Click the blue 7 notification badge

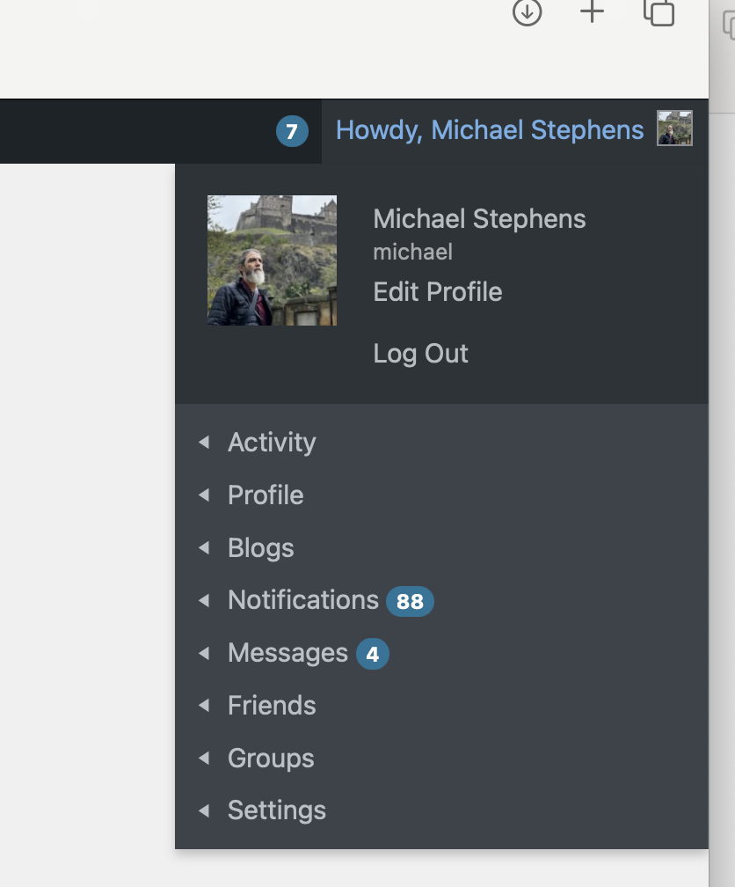coord(292,131)
